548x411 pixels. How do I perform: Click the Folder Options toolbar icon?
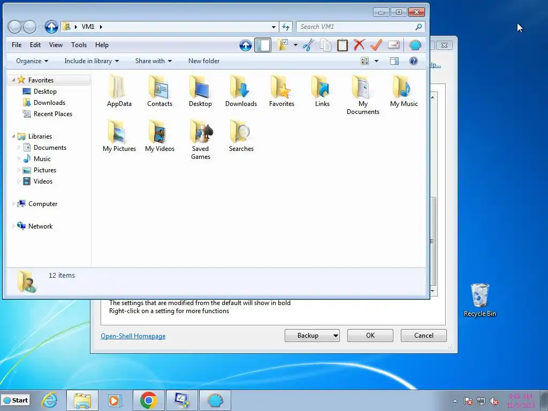pyautogui.click(x=283, y=45)
